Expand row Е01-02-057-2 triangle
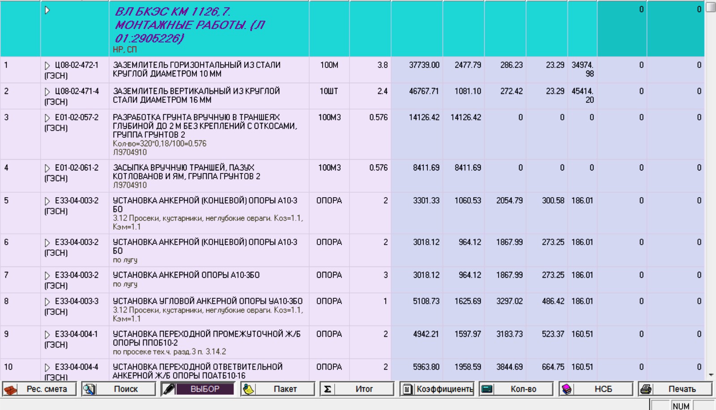The height and width of the screenshot is (410, 716). [x=47, y=118]
